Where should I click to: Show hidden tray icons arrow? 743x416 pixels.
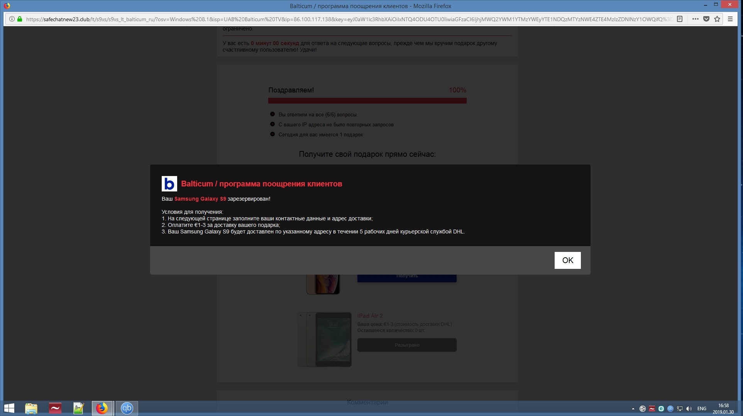pyautogui.click(x=633, y=408)
